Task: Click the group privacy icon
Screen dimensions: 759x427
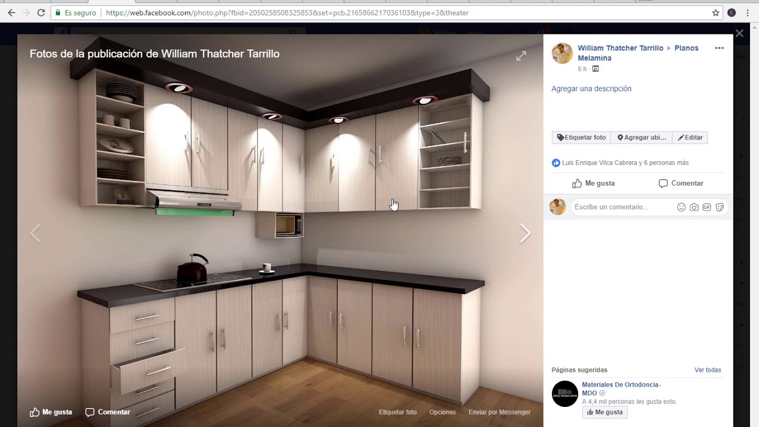Action: coord(595,69)
